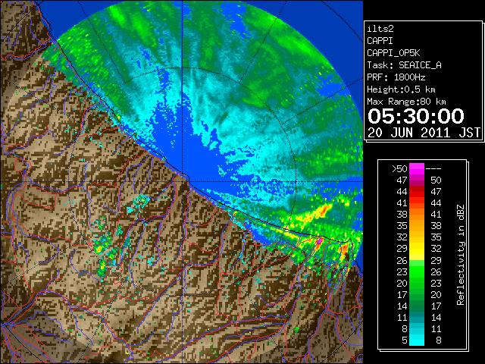Select the 'Task: SEAICE_A' line
Viewport: 485px width, 364px height.
pos(404,65)
